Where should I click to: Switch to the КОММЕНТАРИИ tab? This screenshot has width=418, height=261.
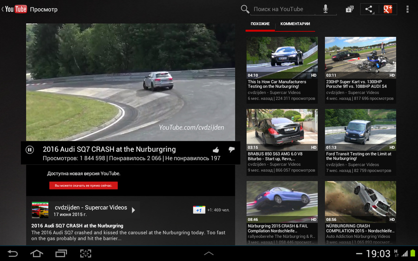[295, 24]
